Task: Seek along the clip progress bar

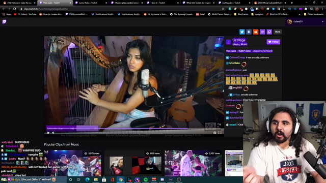Action: 134,129
